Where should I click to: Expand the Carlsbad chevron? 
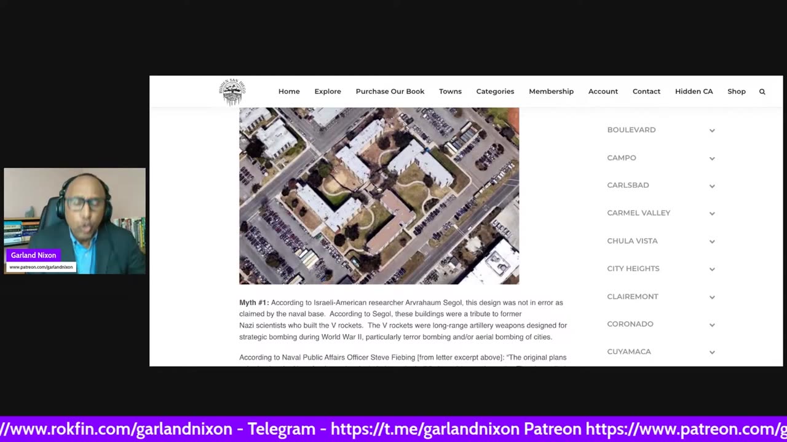coord(712,186)
